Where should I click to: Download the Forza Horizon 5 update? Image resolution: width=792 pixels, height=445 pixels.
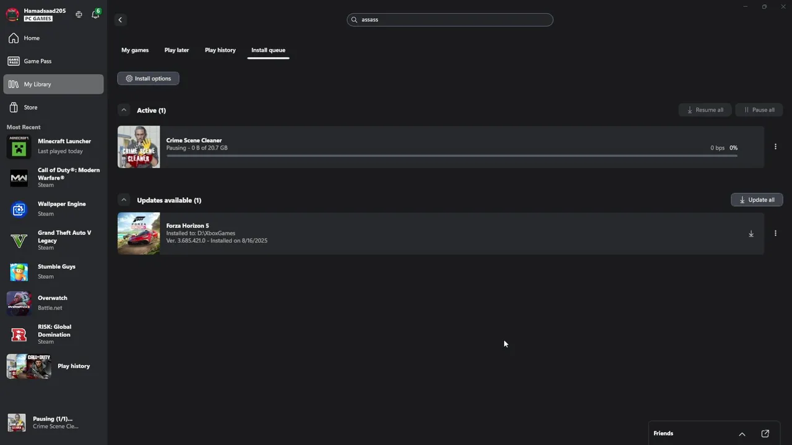click(751, 234)
